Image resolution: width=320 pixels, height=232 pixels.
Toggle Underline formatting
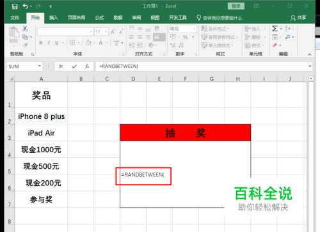[x=57, y=43]
